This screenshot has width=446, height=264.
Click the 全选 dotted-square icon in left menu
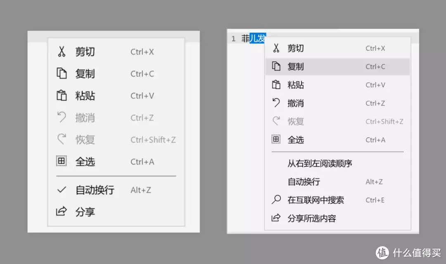[62, 162]
